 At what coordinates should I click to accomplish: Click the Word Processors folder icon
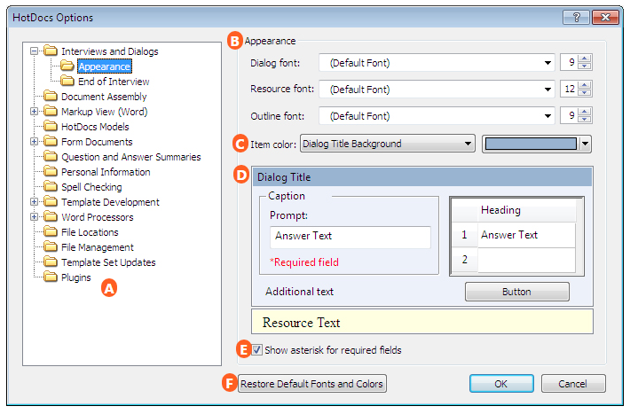click(x=51, y=217)
